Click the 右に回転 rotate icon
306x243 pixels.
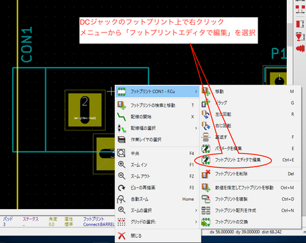(206, 126)
